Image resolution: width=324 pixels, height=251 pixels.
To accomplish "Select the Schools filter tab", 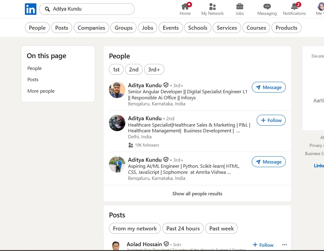I will tap(197, 28).
